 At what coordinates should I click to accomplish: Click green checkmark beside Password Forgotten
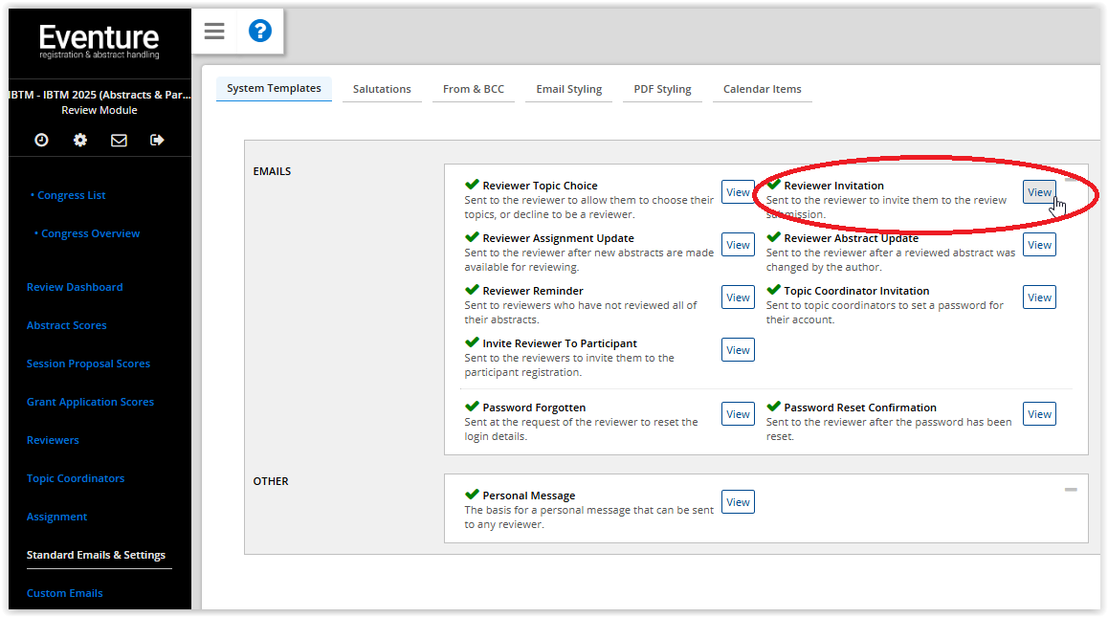(472, 407)
